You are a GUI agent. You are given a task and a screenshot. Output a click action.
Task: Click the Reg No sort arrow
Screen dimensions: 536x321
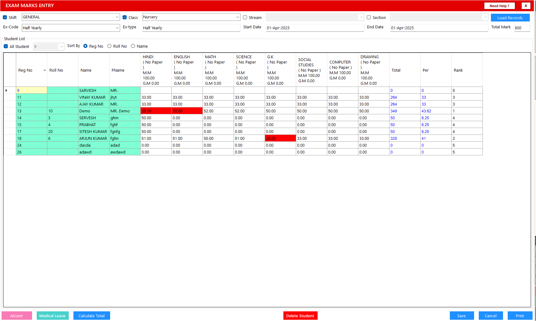(44, 70)
